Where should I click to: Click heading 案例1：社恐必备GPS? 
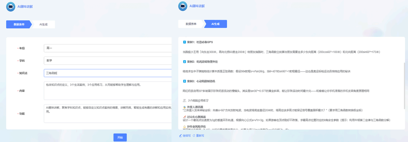click(x=200, y=42)
